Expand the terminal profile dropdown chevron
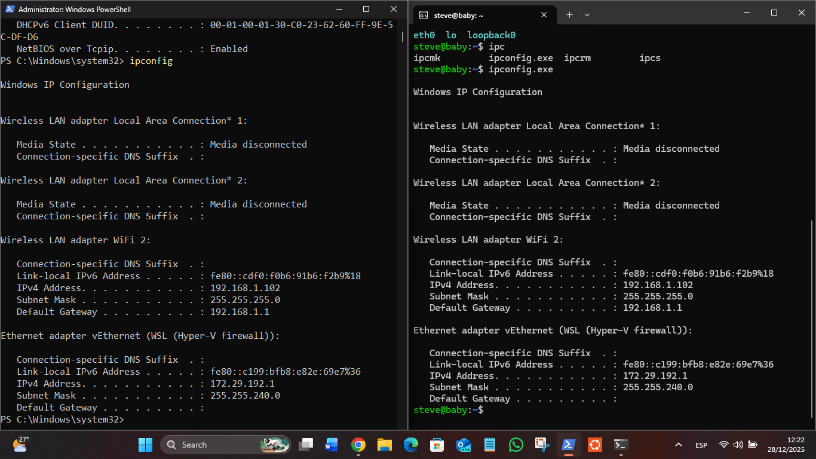 click(x=587, y=15)
